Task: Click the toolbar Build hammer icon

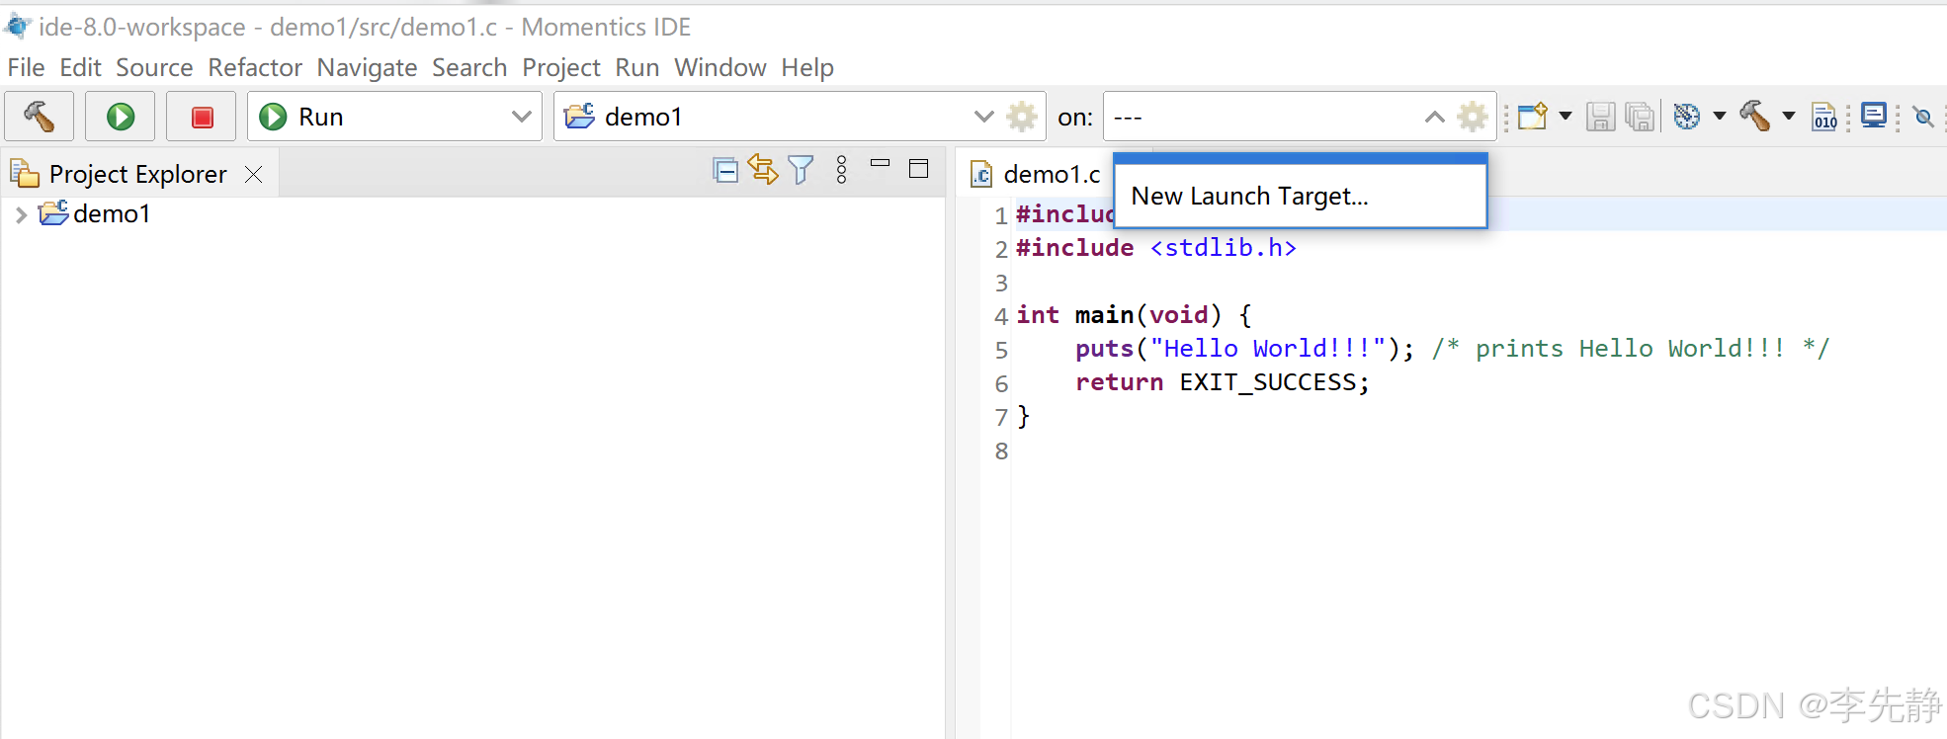Action: 1756,117
